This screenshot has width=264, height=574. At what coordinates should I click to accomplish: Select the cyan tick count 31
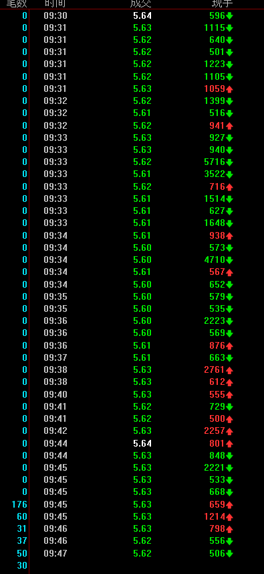pyautogui.click(x=22, y=528)
